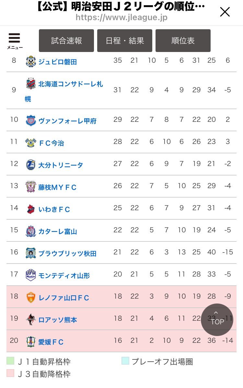Click the FC今治 club logo
Viewport: 243px width, 388px height.
31,143
